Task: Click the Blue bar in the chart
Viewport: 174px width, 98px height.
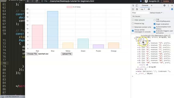Action: (52, 30)
